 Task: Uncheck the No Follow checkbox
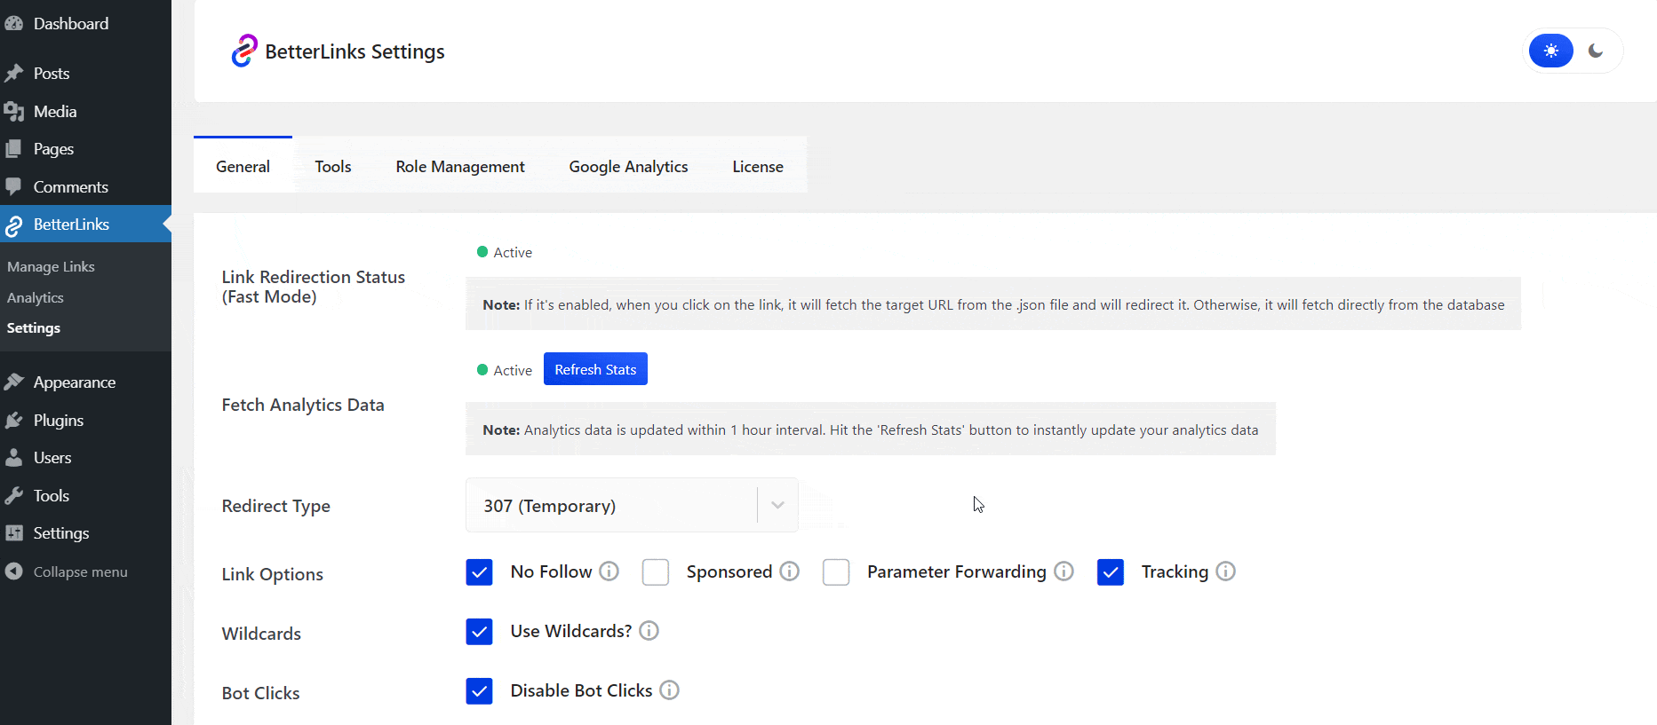pyautogui.click(x=479, y=572)
